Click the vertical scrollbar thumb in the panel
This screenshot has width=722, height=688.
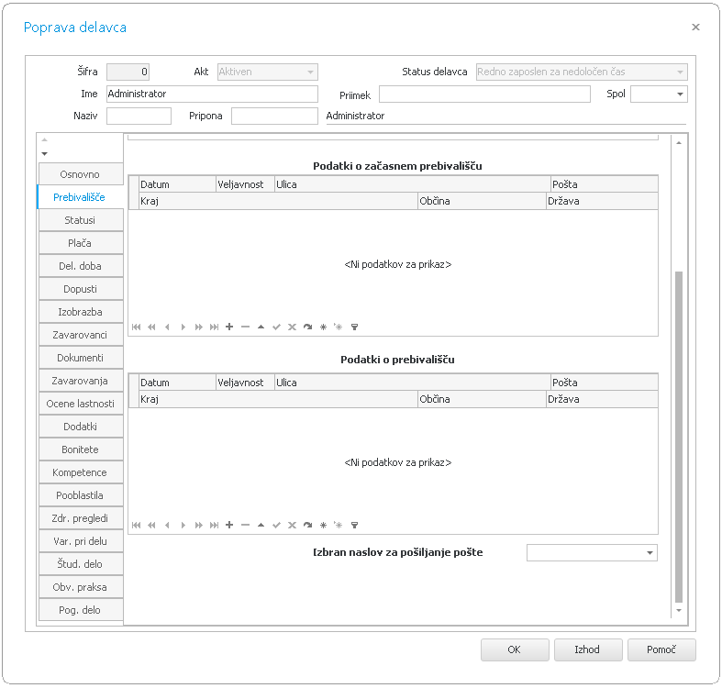679,437
